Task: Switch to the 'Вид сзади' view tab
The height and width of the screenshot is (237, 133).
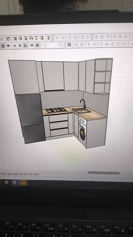Action: [24, 174]
